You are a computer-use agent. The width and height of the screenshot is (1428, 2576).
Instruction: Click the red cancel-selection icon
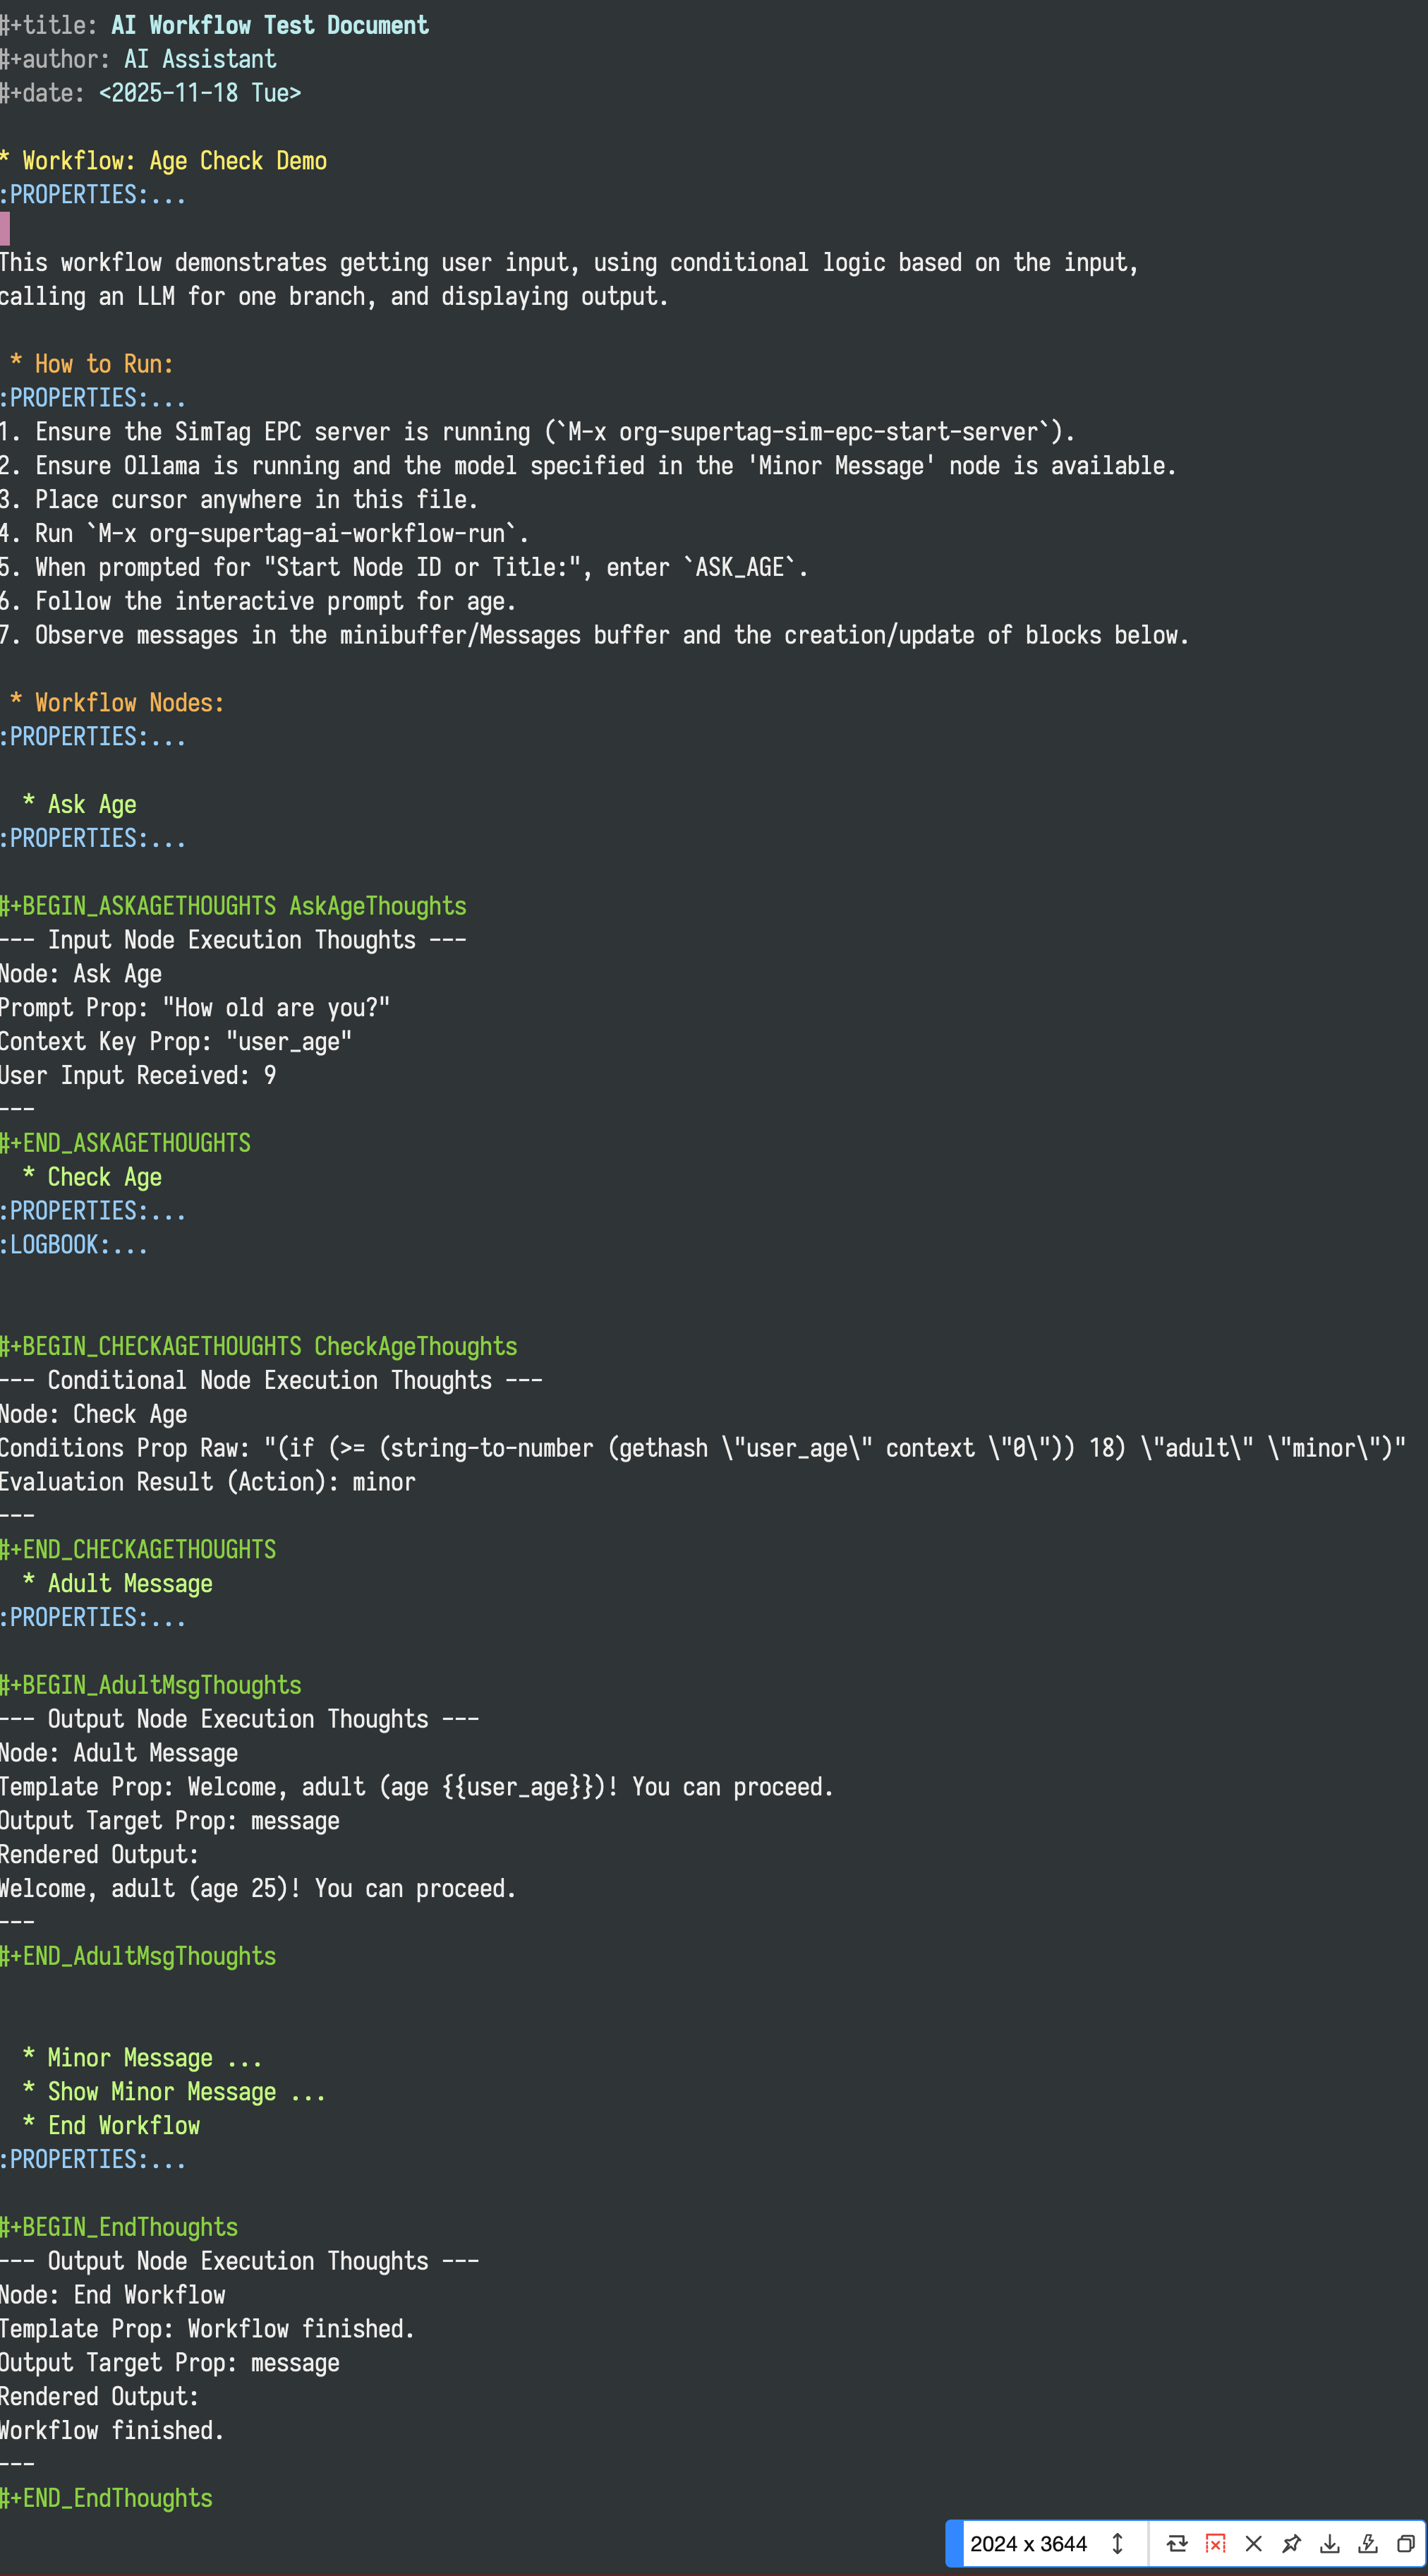click(x=1215, y=2543)
